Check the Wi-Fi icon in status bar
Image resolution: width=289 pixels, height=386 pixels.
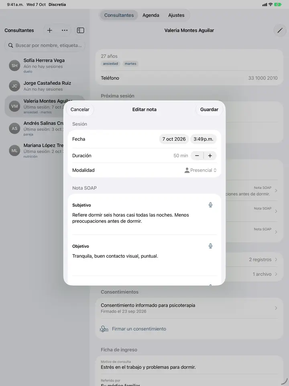[x=271, y=4]
